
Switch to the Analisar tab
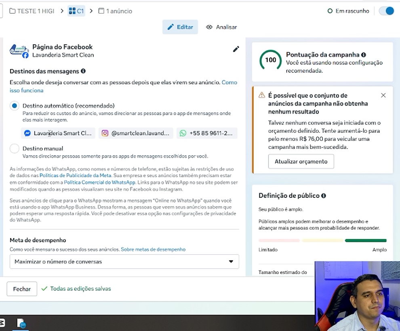point(221,27)
